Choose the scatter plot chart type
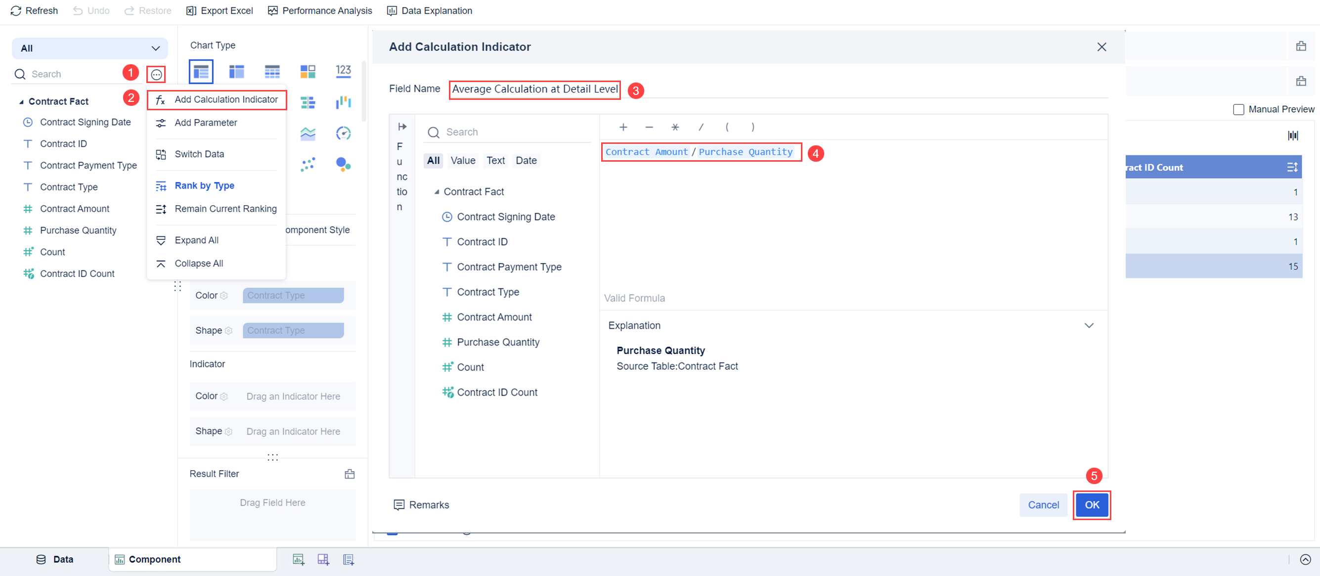1320x576 pixels. (309, 164)
